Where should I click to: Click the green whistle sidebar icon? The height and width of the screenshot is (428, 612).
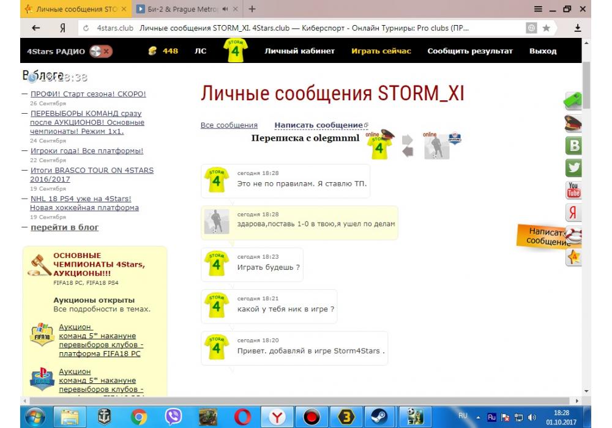573,101
